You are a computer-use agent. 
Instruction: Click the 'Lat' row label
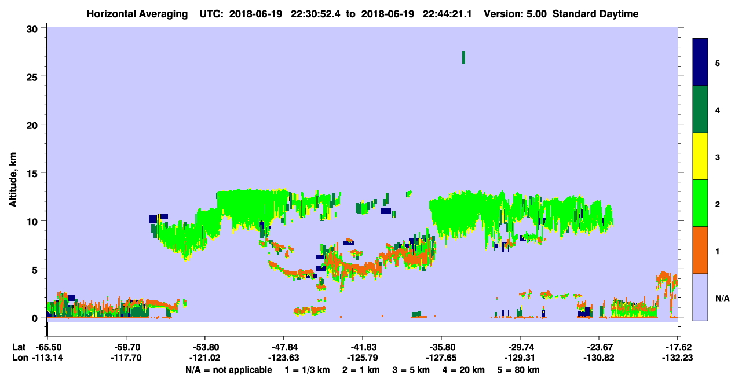point(19,347)
